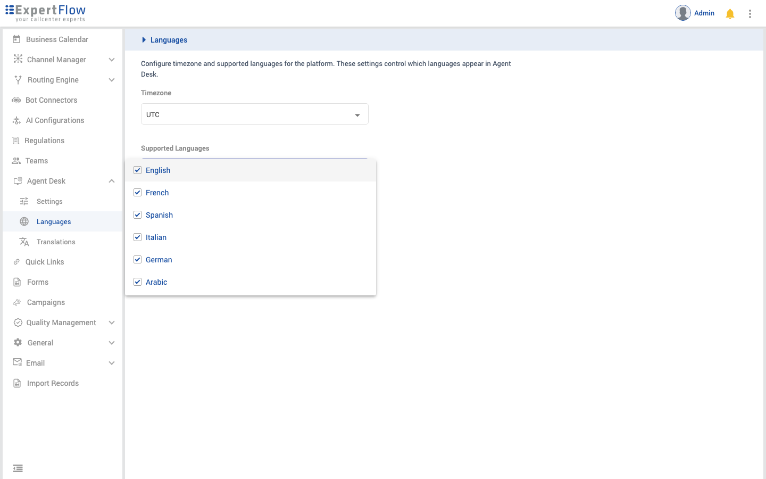Open Agent Desk Settings submenu item
Screen dimensions: 766x479
pyautogui.click(x=62, y=201)
